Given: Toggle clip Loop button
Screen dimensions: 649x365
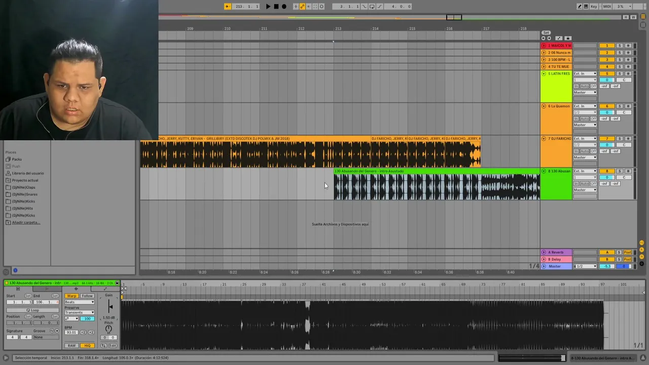Looking at the screenshot, I should tap(33, 310).
